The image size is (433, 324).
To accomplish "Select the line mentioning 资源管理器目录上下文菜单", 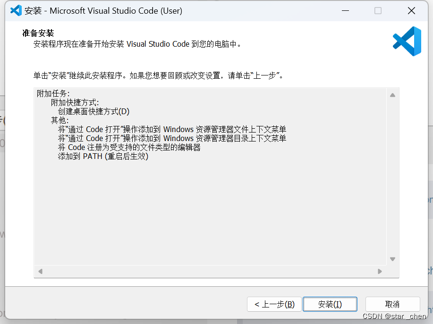I will [x=172, y=138].
